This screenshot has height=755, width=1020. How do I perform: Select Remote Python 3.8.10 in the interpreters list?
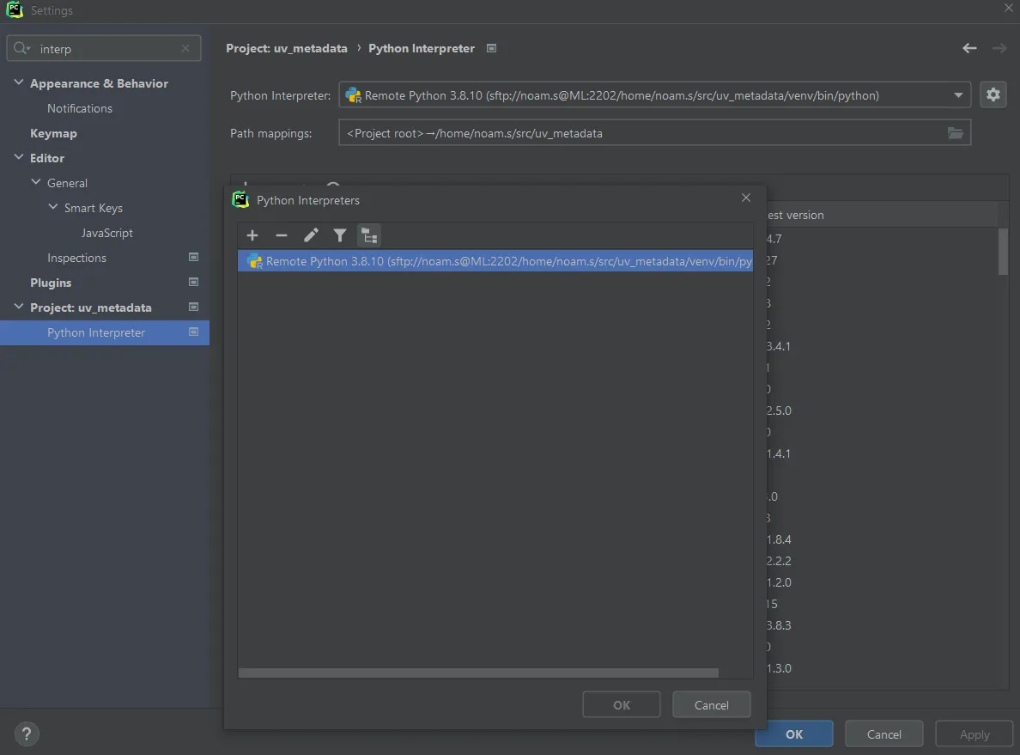coord(495,261)
